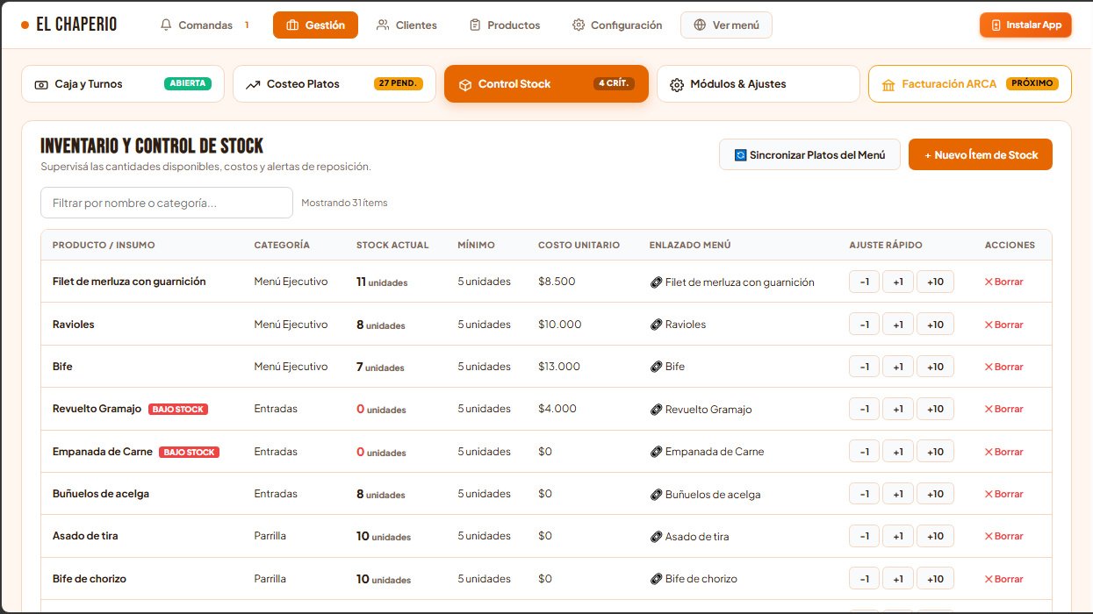Click the people icon beside Clientes

[383, 25]
